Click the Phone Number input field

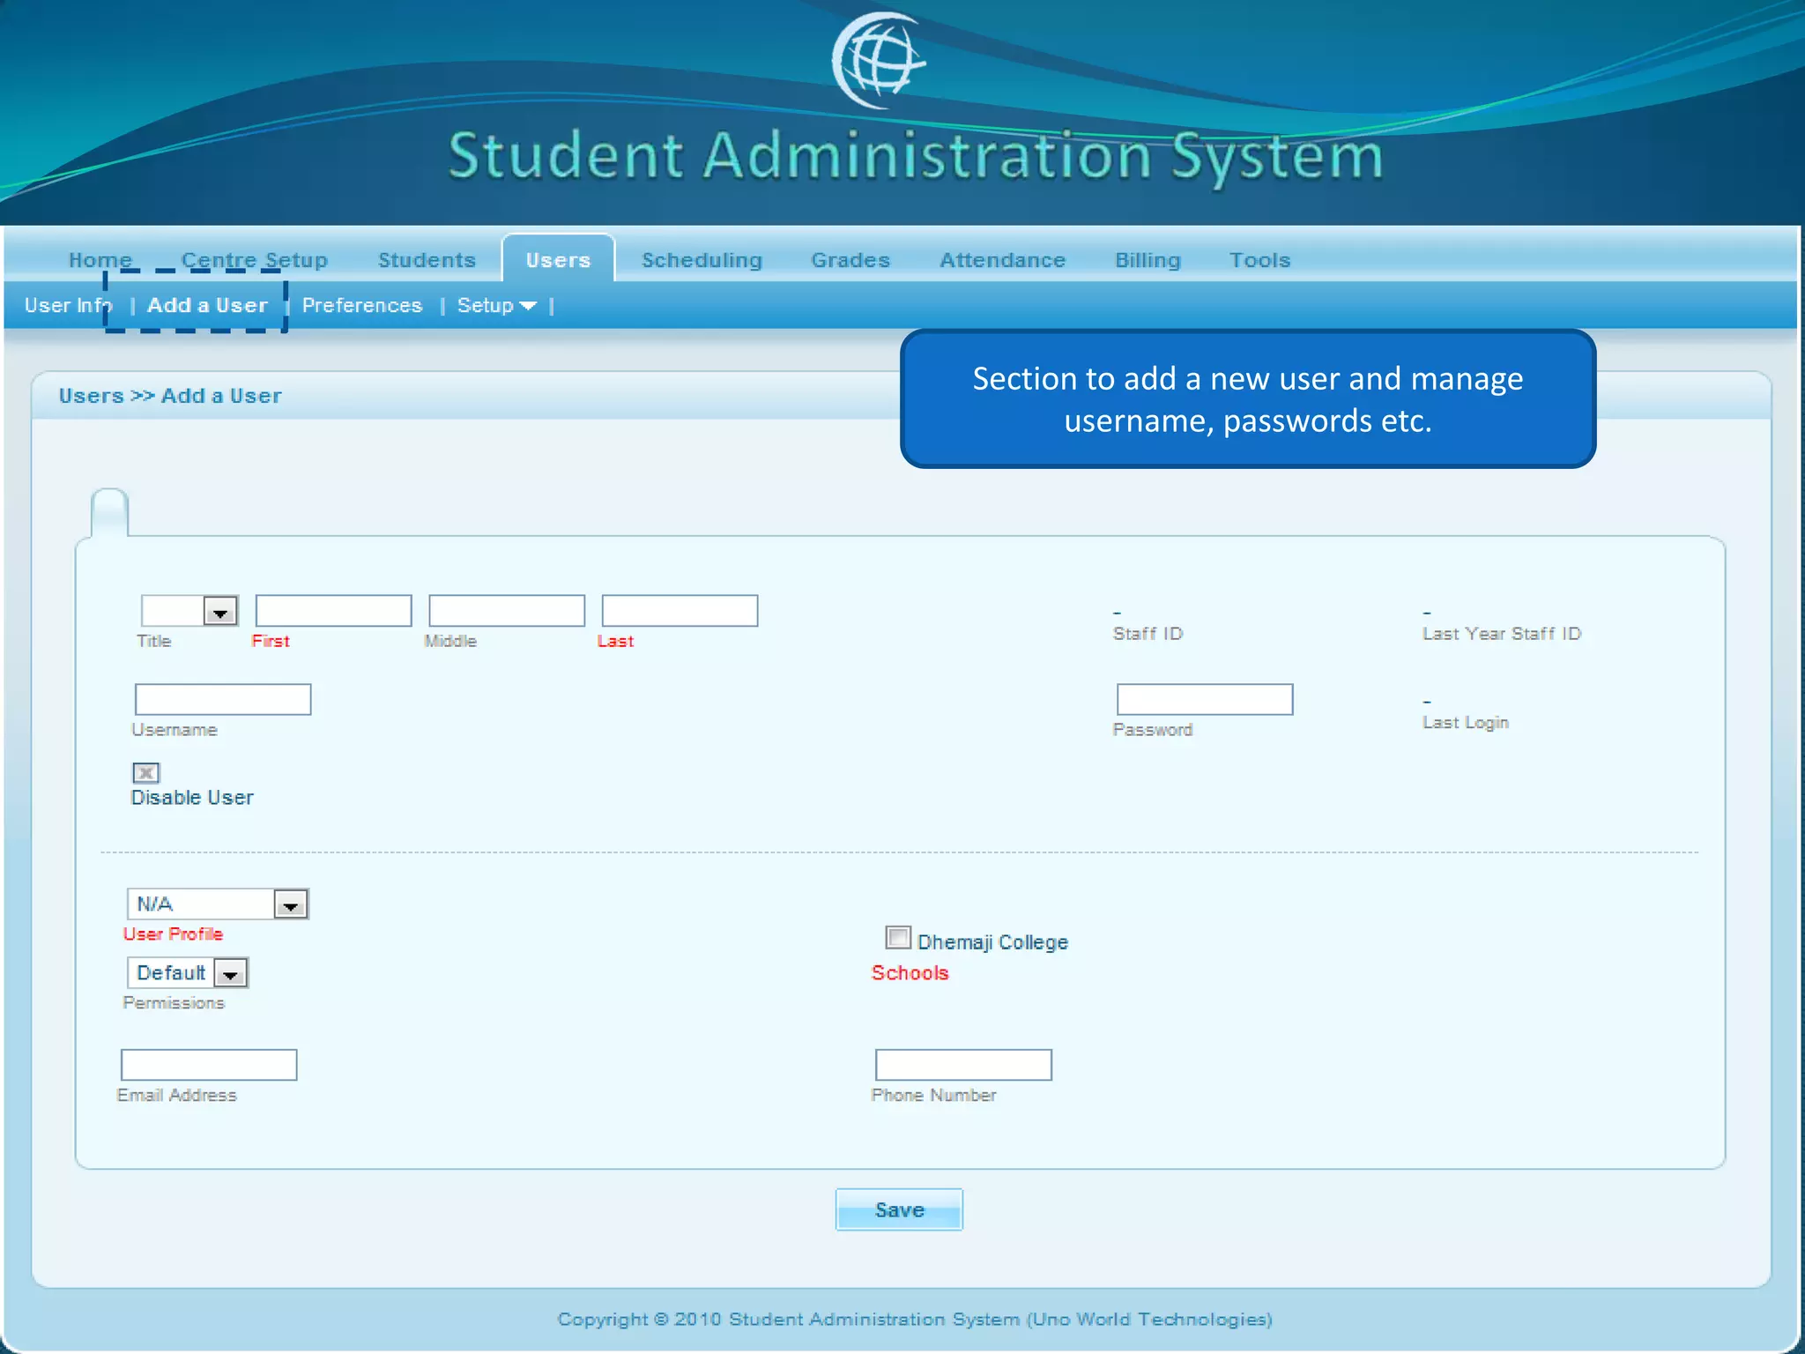point(963,1065)
